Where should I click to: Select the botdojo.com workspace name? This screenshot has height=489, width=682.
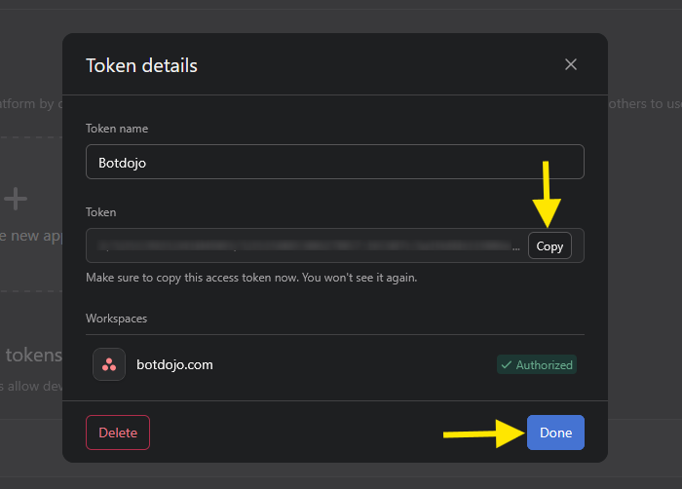click(x=174, y=364)
